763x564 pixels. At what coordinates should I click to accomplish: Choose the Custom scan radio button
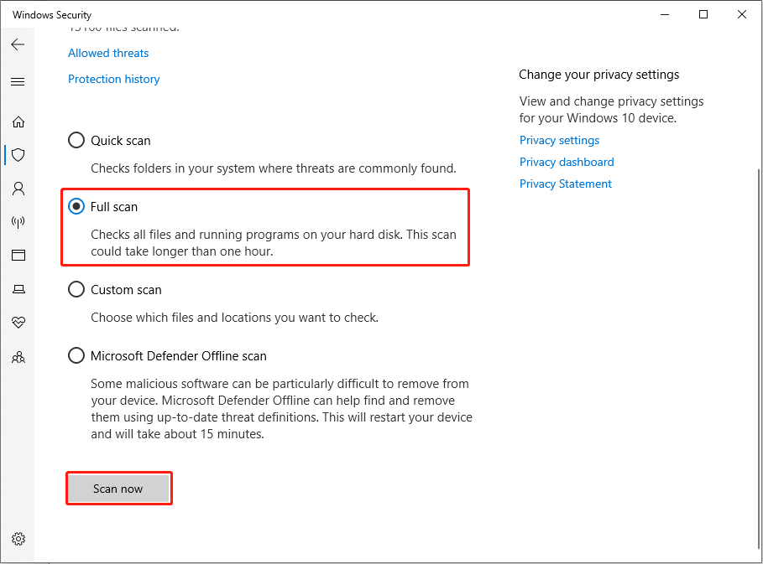(x=76, y=289)
